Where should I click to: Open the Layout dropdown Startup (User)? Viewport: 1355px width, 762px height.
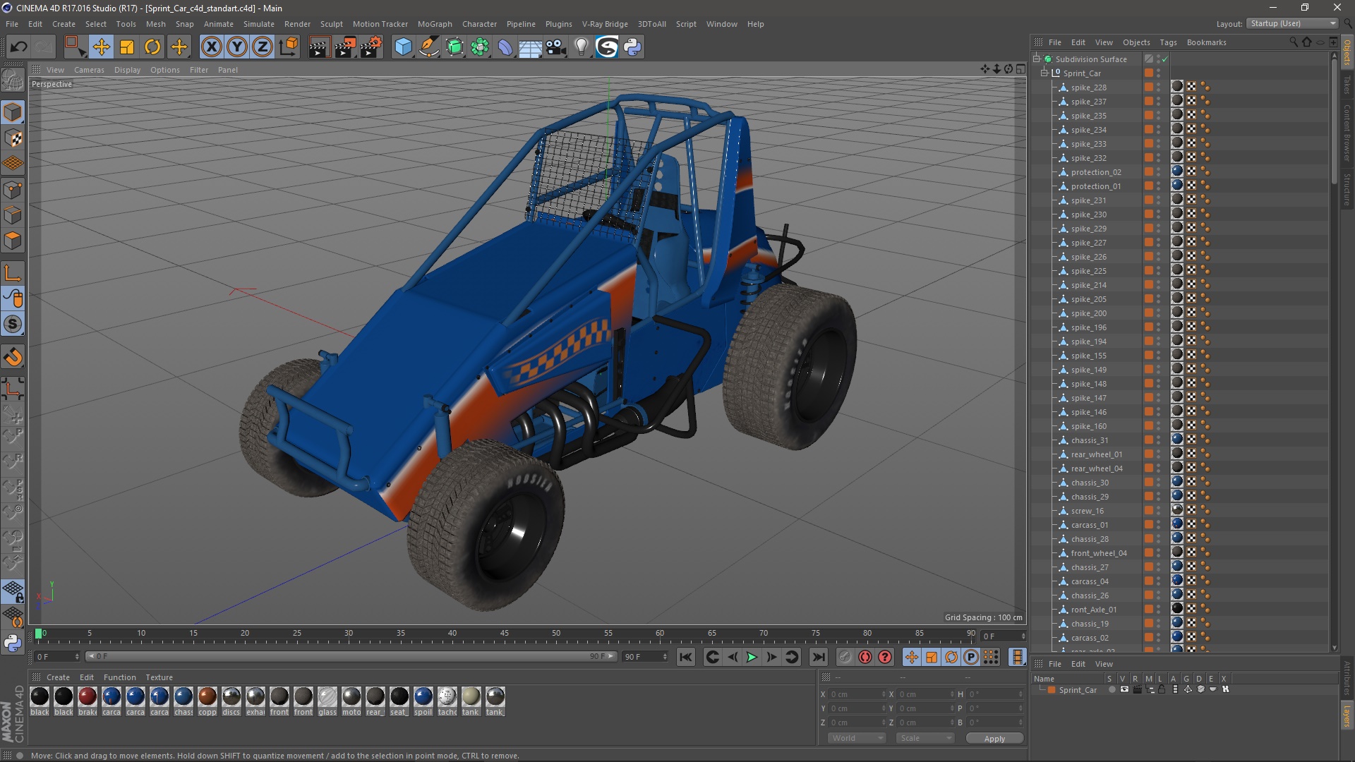(1292, 23)
